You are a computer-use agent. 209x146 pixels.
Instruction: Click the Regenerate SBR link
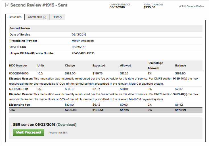[58, 133]
